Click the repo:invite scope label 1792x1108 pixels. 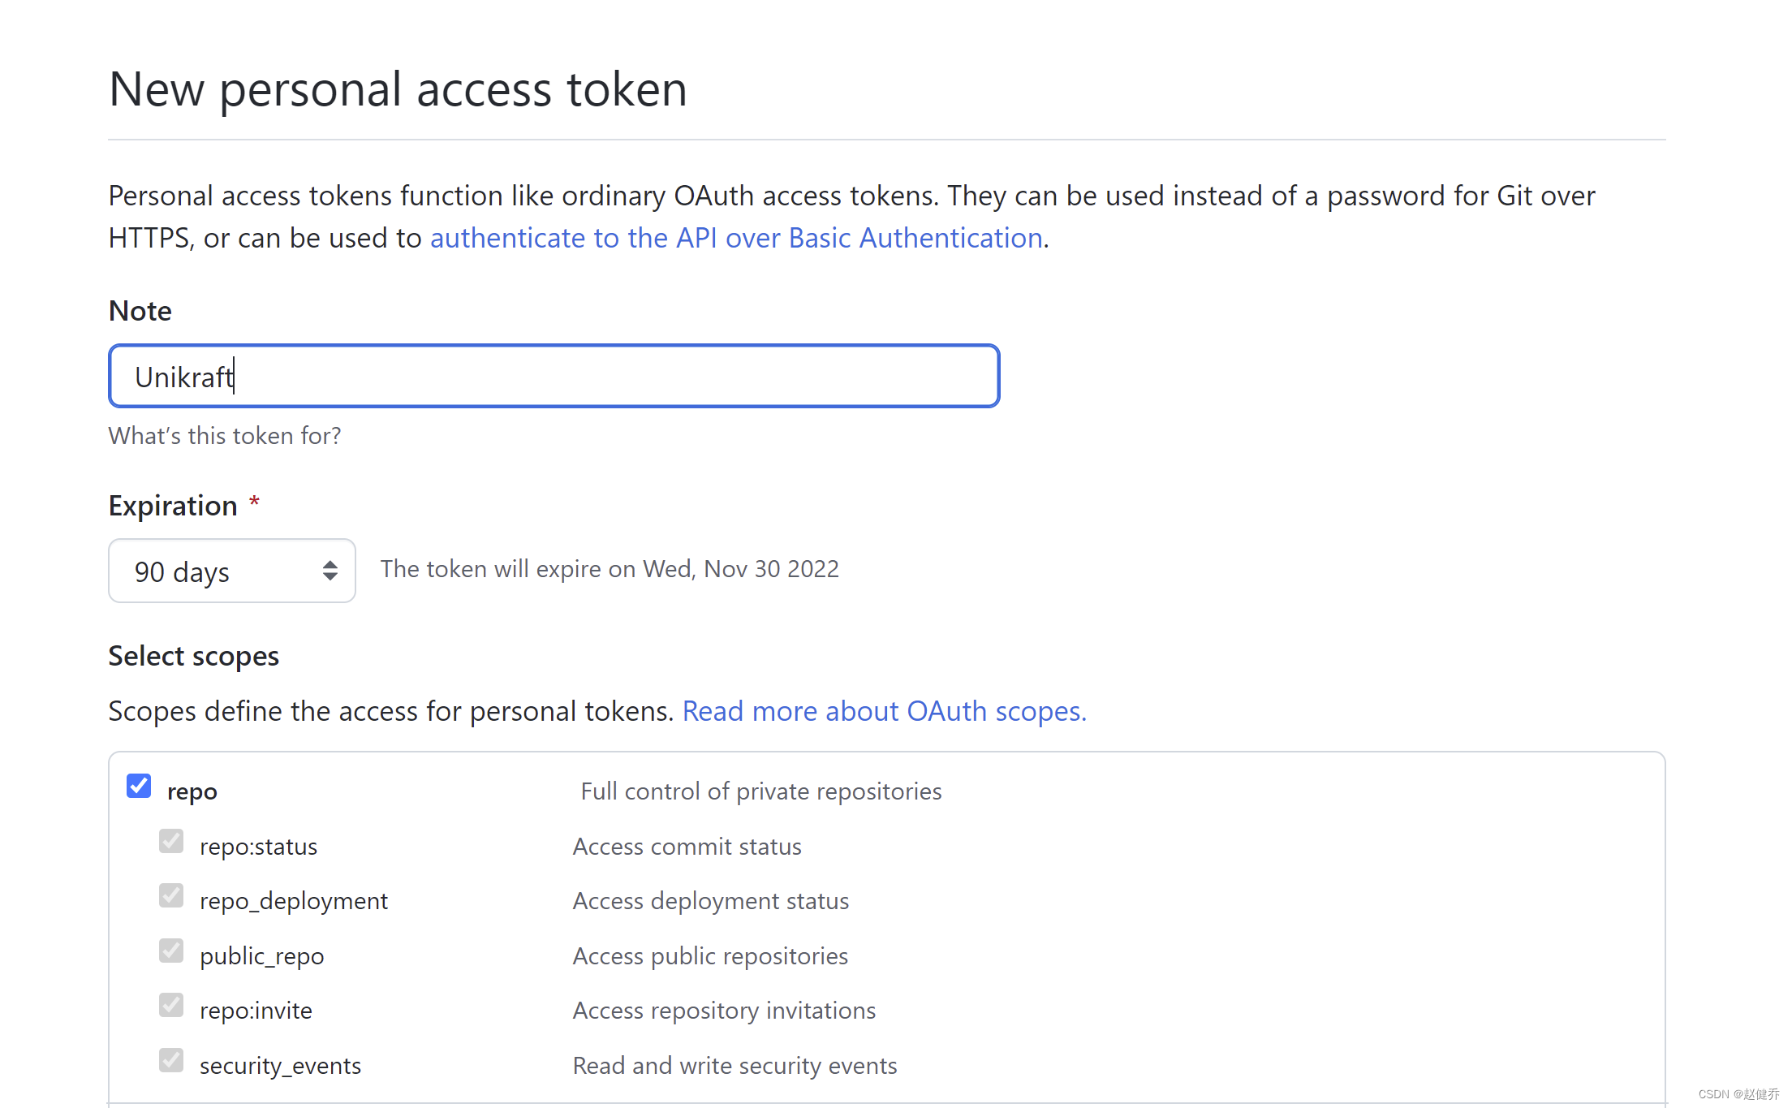coord(256,1011)
